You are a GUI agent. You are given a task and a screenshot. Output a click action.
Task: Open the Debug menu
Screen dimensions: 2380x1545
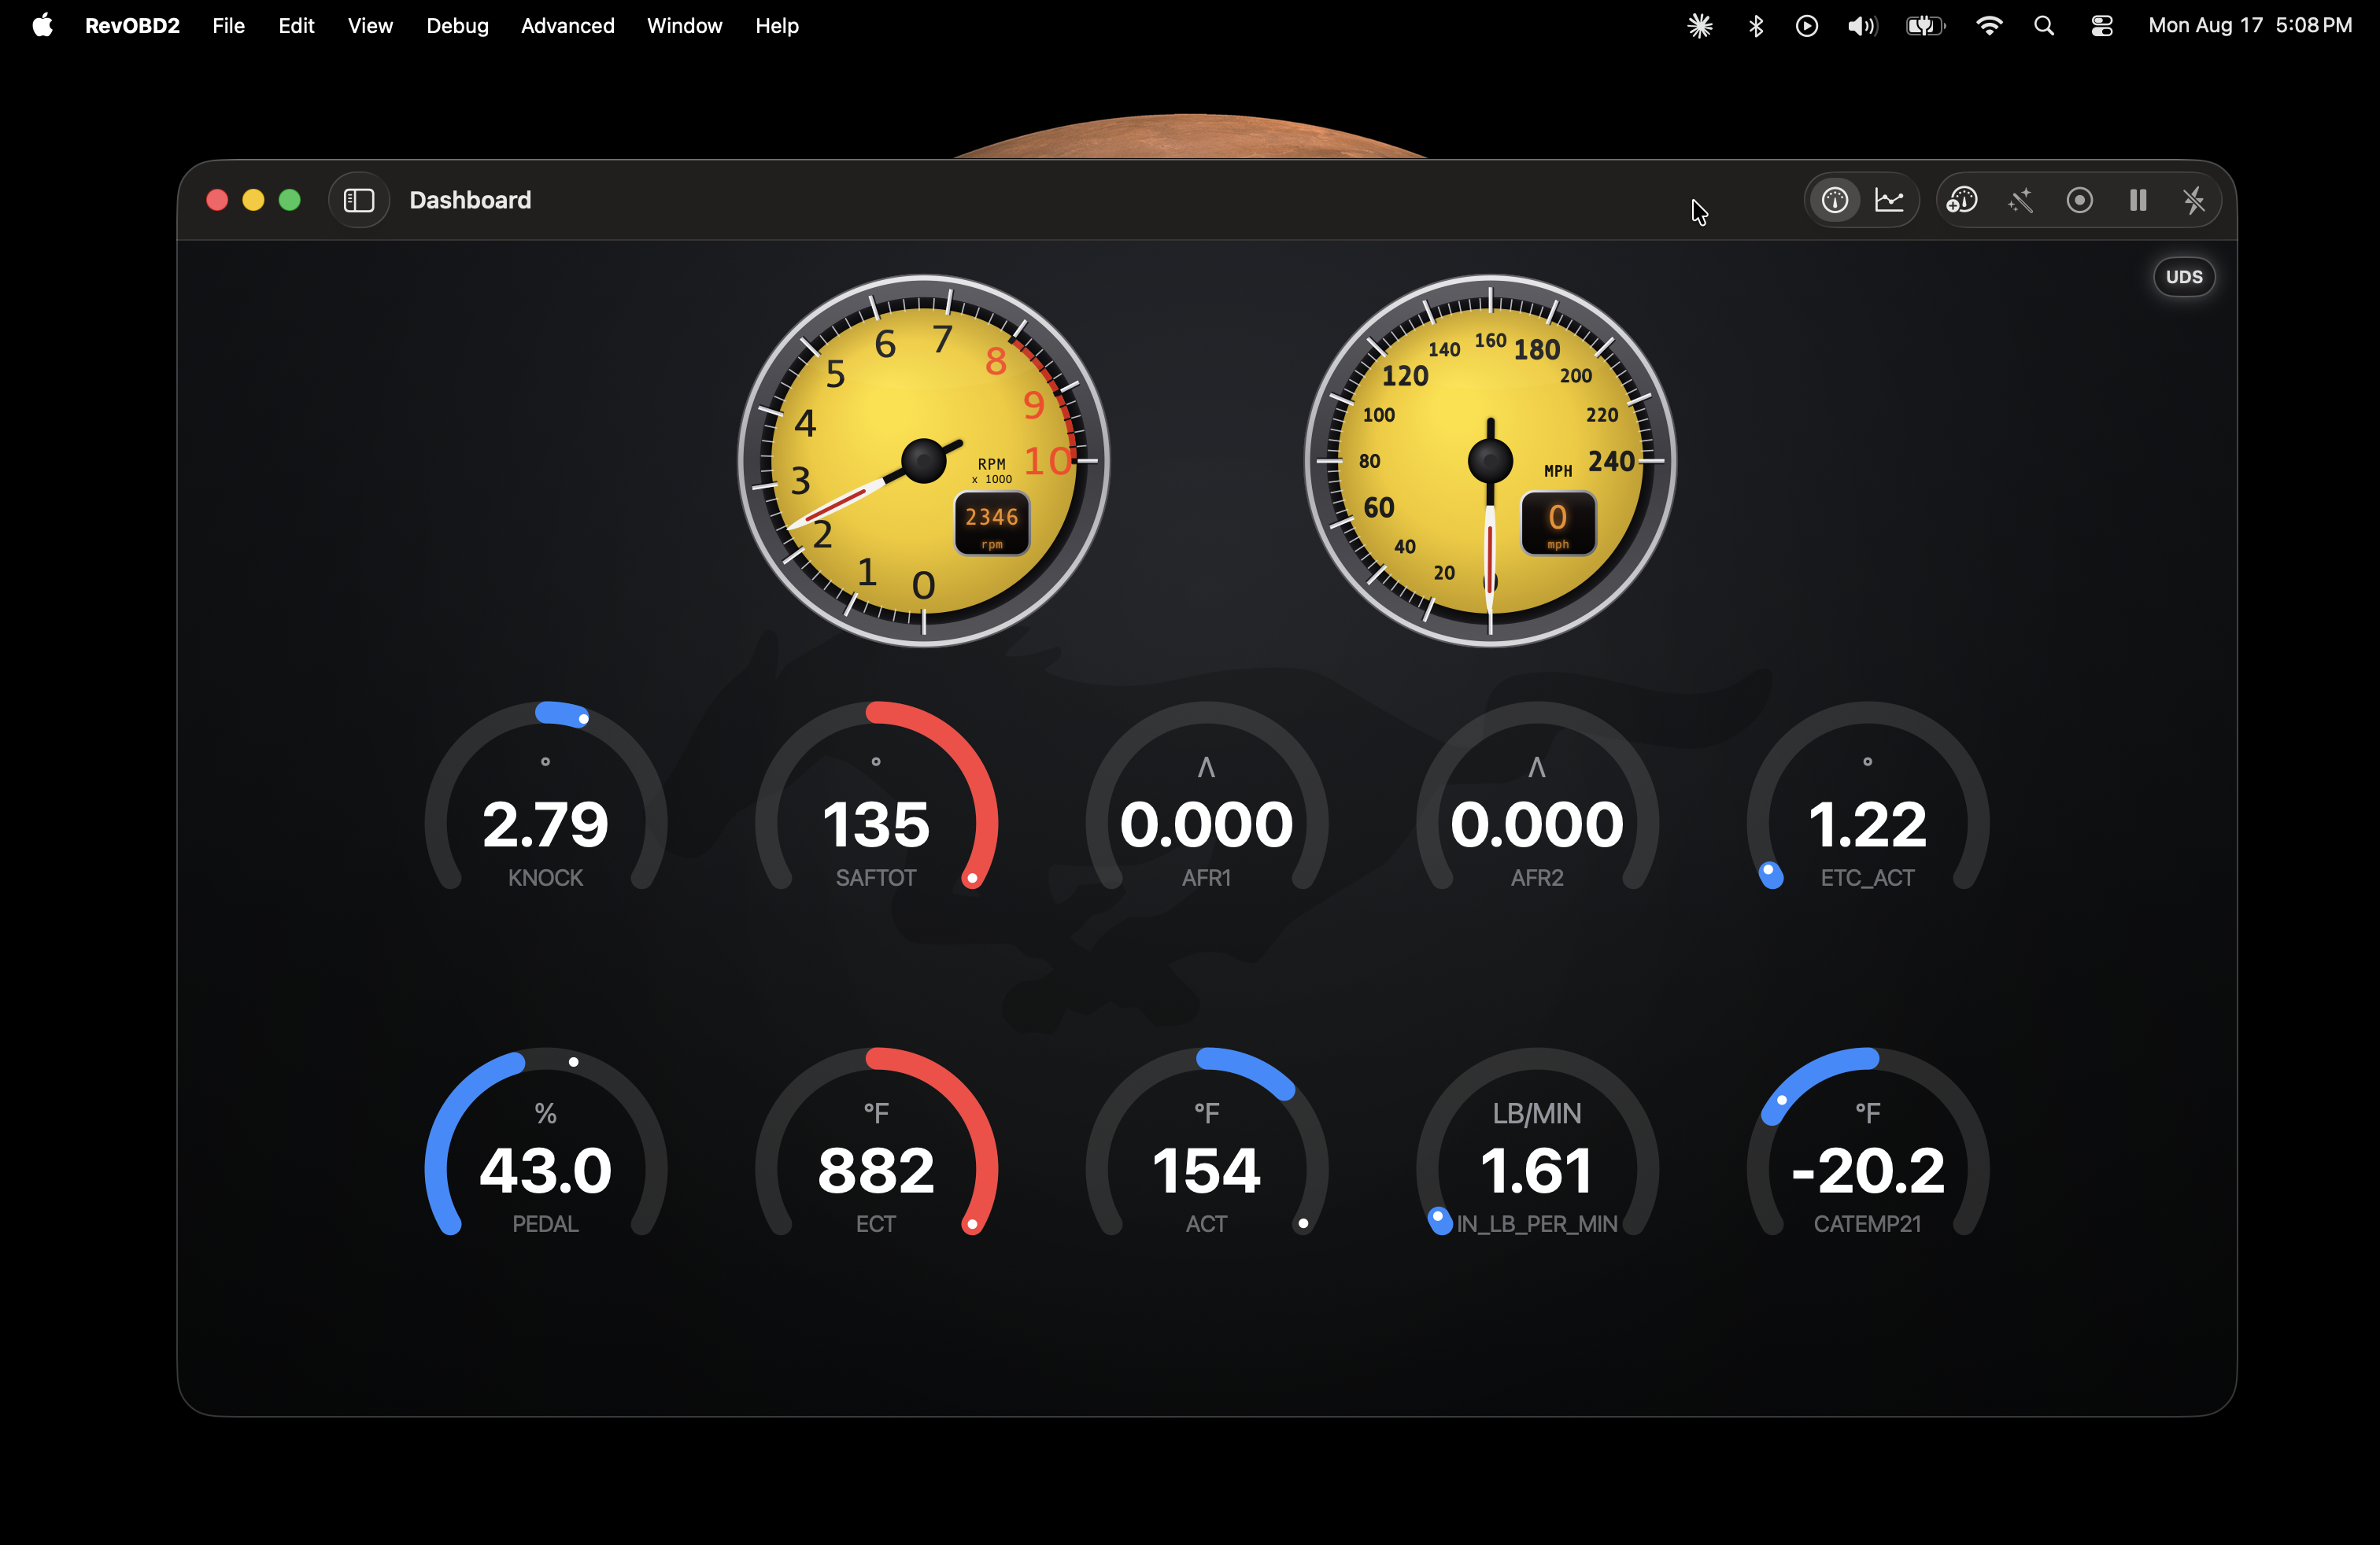point(457,26)
